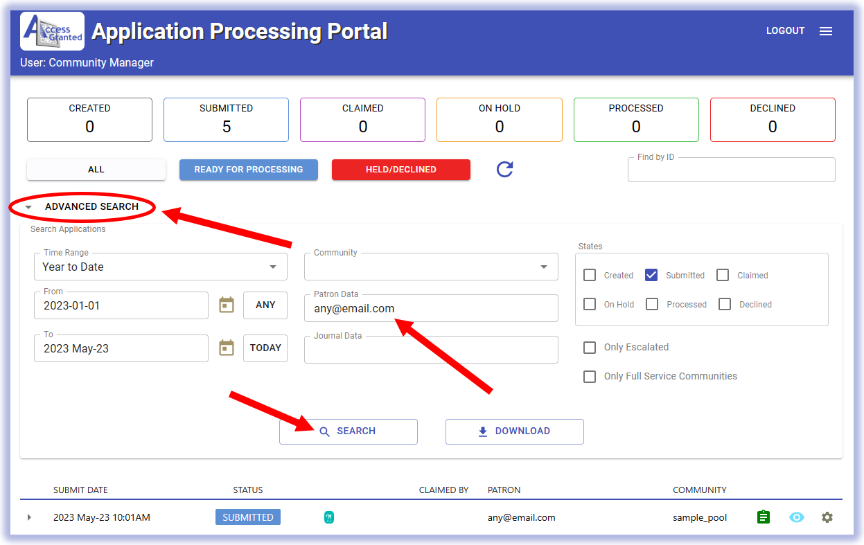Click the Community column header

click(700, 490)
